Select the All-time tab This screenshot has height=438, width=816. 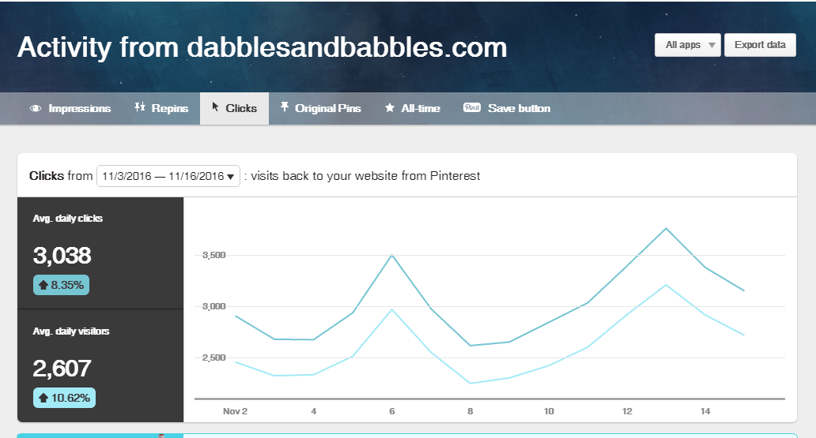coord(412,109)
